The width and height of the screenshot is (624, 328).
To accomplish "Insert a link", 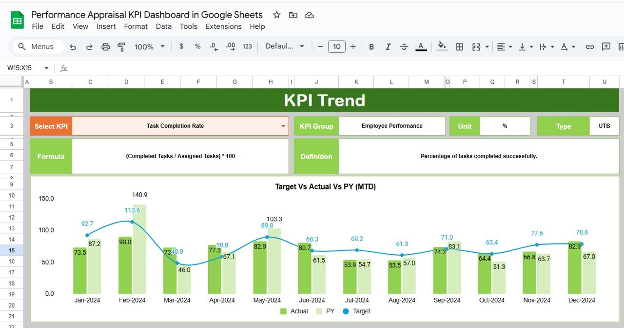I will pos(589,46).
